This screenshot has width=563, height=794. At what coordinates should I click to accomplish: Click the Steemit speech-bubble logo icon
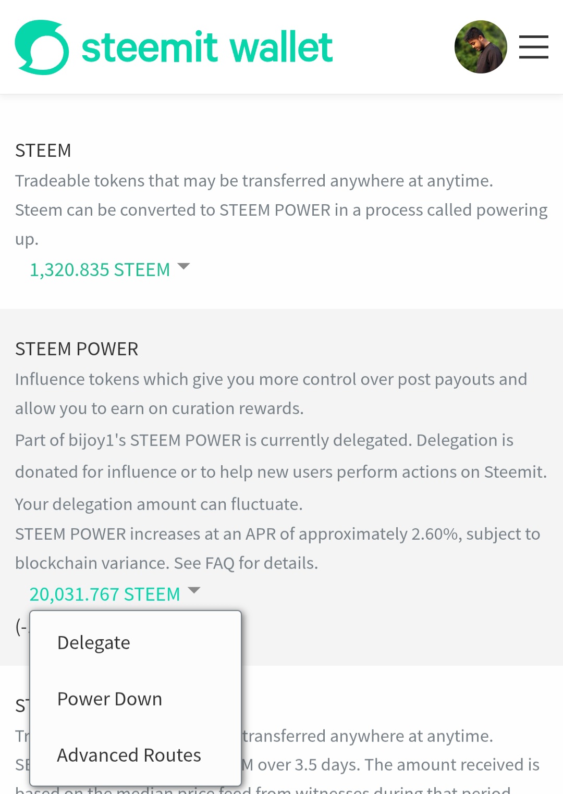42,47
